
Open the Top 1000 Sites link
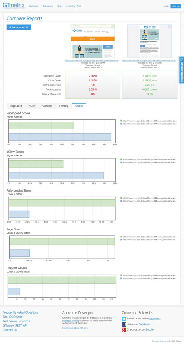(x=13, y=317)
